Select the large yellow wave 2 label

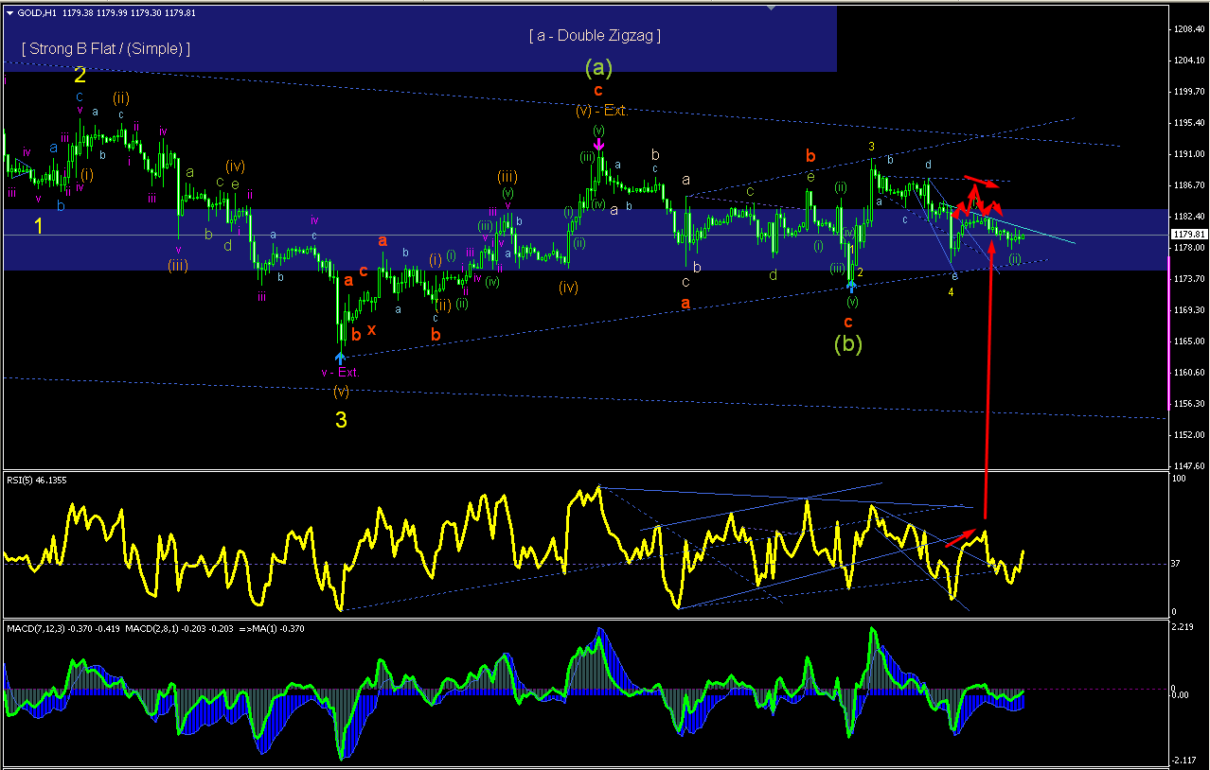coord(80,75)
